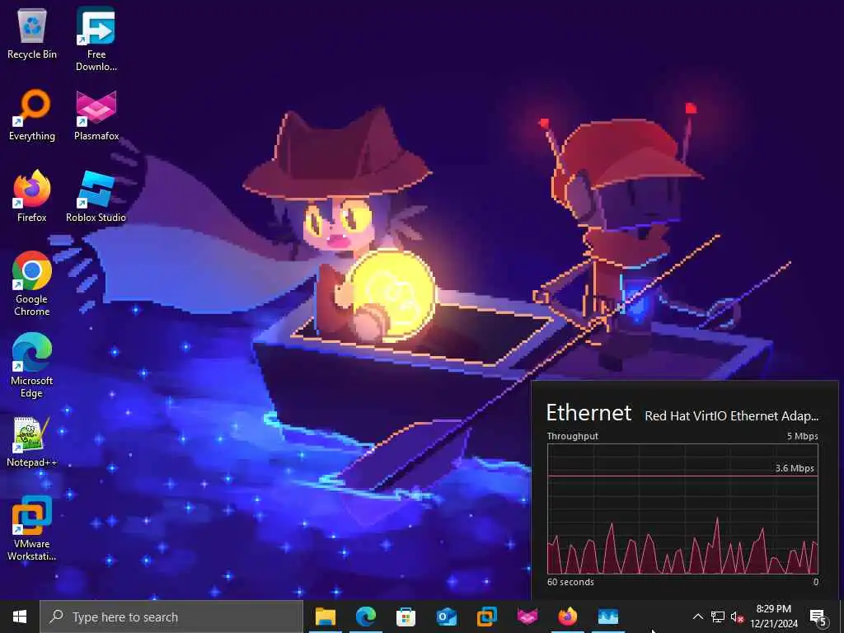Select the Roblox Studio desktop shortcut
This screenshot has width=844, height=633.
click(x=96, y=196)
